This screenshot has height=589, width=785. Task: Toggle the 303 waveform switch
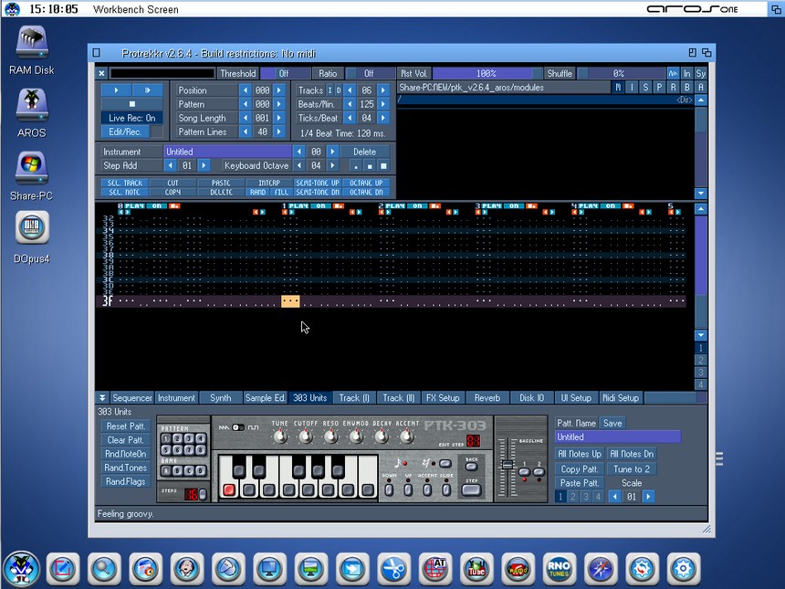pyautogui.click(x=237, y=427)
